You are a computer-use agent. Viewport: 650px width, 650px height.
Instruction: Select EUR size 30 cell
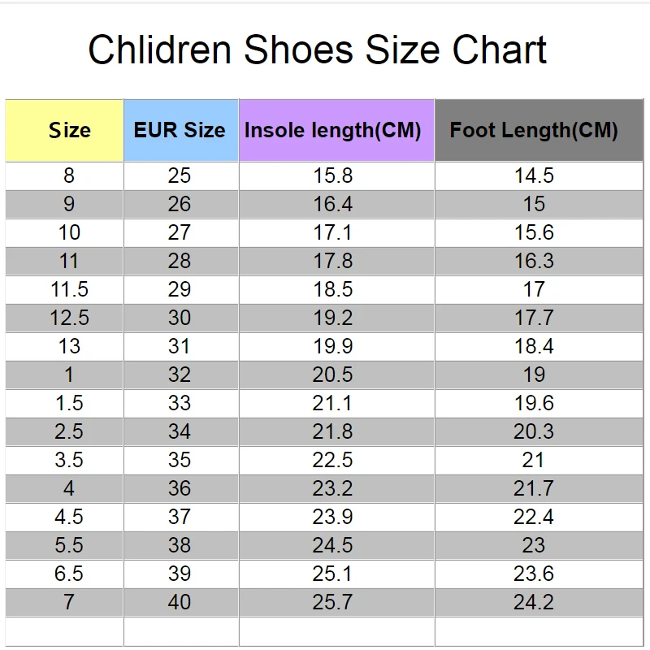click(180, 318)
